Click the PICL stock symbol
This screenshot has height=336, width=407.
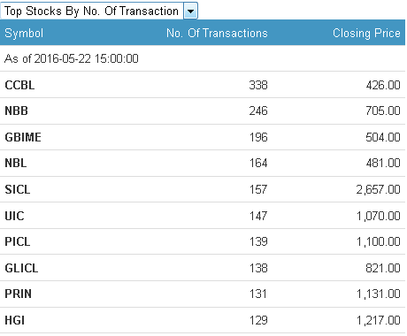click(18, 241)
